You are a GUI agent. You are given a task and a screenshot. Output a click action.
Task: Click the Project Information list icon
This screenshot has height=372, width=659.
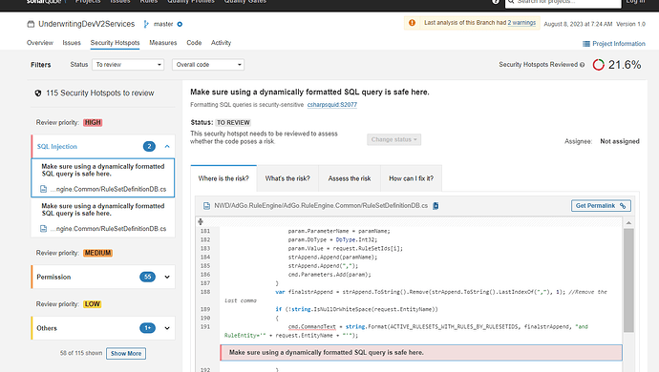[x=585, y=44]
